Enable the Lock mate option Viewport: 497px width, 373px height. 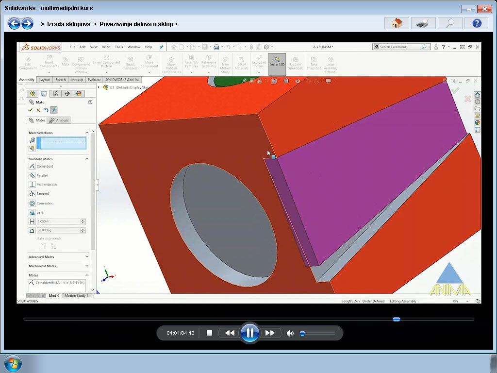(x=32, y=212)
